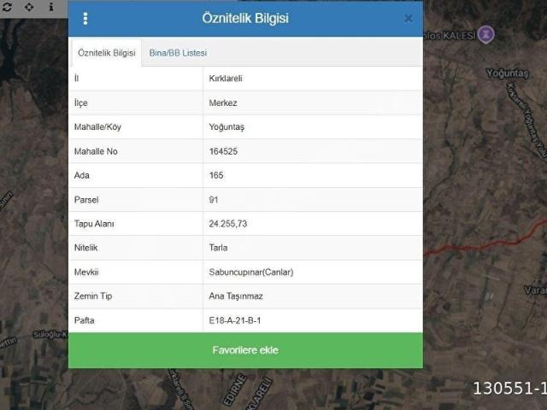Select the Merkez value in İlçe row
This screenshot has width=547, height=410.
[223, 102]
